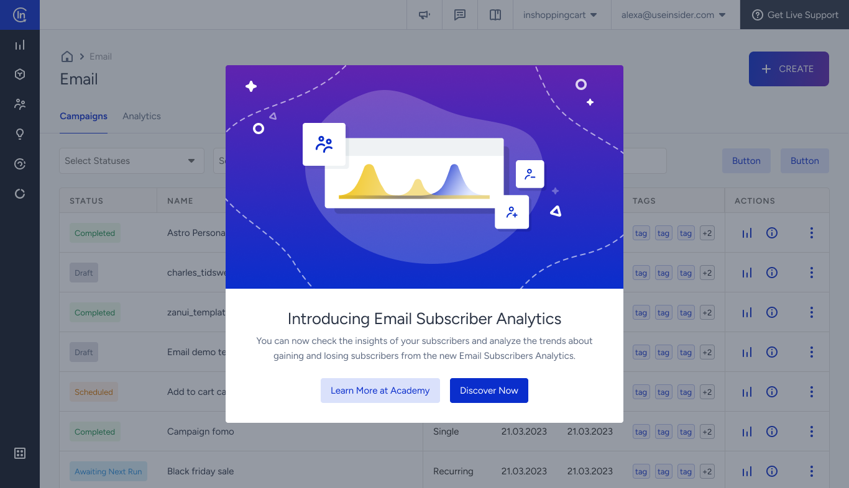Click the Black friday sale campaign name
The width and height of the screenshot is (849, 488).
[x=201, y=471]
